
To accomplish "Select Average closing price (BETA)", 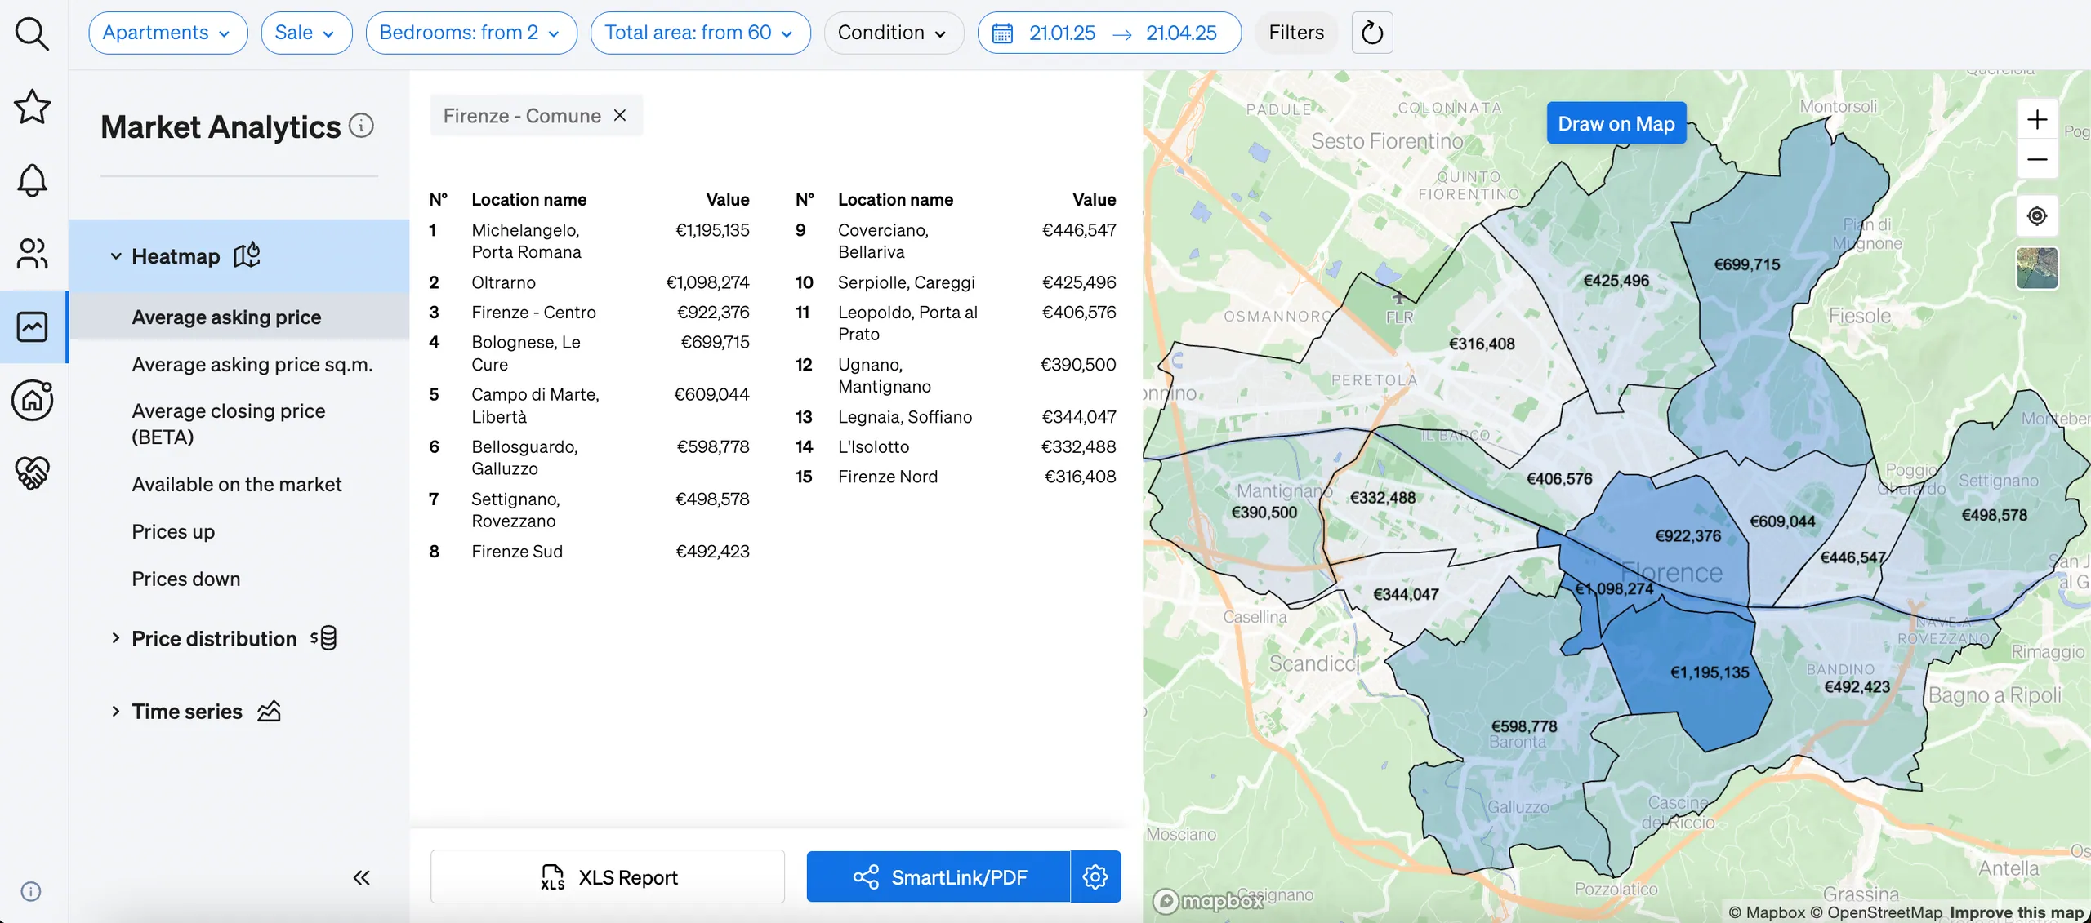I will point(228,424).
